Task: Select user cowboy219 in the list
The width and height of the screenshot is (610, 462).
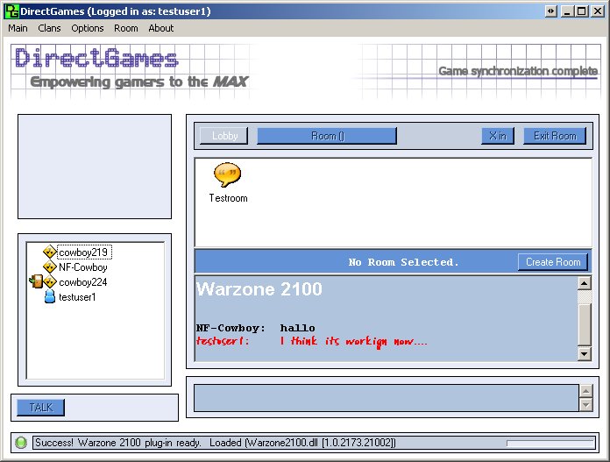Action: (x=84, y=252)
